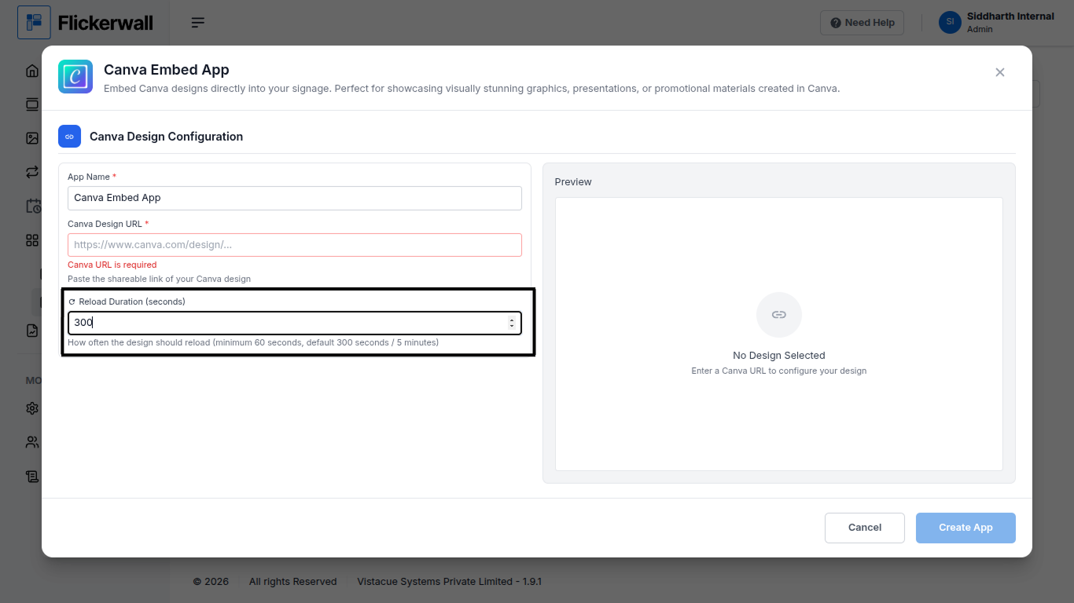Viewport: 1074px width, 603px height.
Task: Click the 'How often the design should reload' hint
Action: [253, 342]
